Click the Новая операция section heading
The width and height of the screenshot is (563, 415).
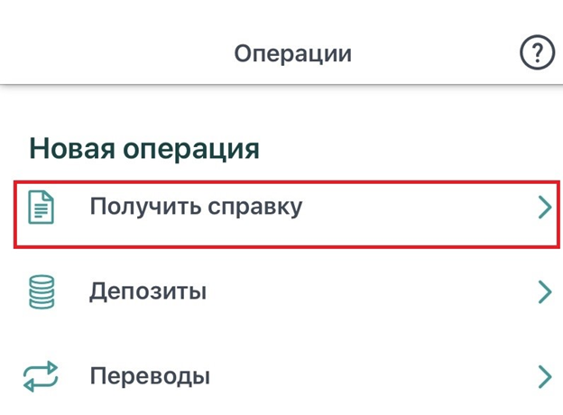[x=144, y=148]
